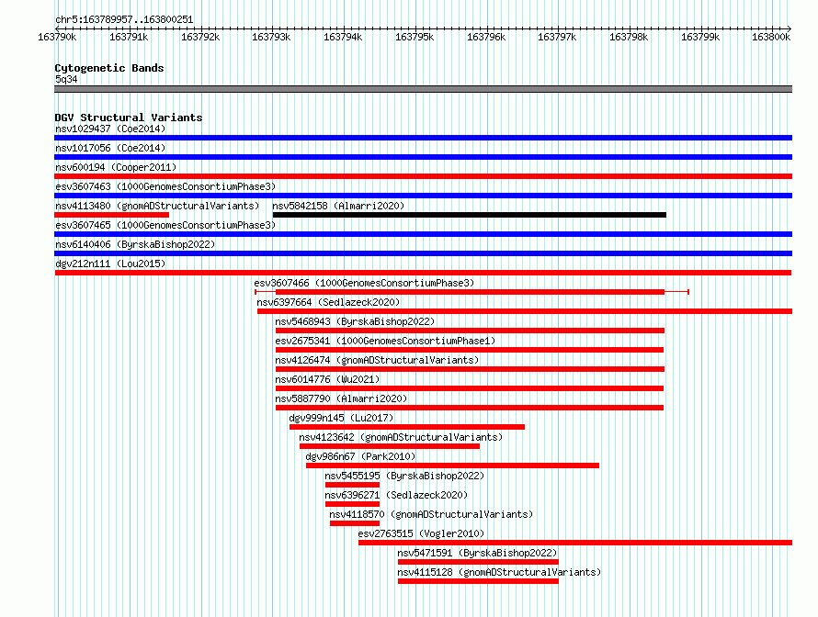Click the 163795k ruler position
Image resolution: width=818 pixels, height=617 pixels.
[415, 37]
